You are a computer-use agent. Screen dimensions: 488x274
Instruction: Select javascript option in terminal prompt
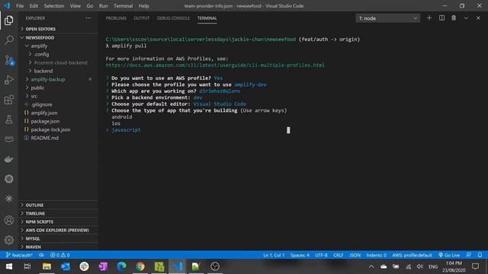126,130
